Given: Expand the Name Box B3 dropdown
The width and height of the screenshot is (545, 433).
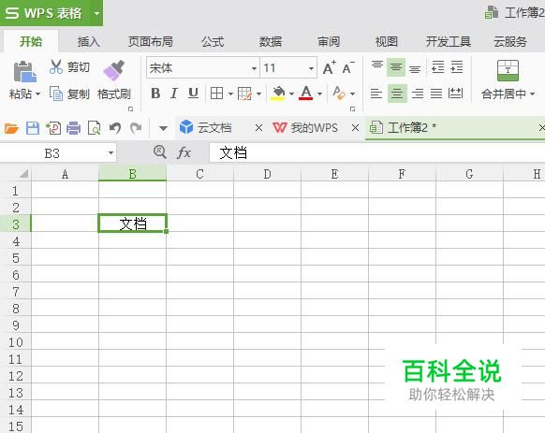Looking at the screenshot, I should coord(110,152).
